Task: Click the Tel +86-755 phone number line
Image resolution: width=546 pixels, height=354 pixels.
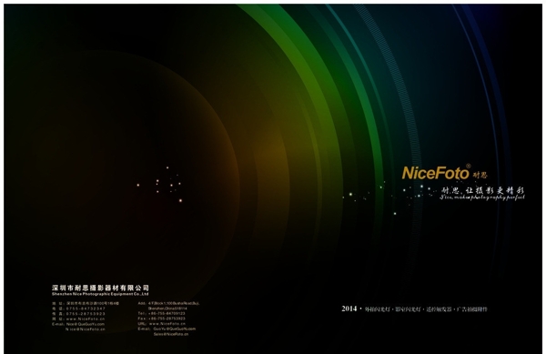Action: tap(162, 313)
